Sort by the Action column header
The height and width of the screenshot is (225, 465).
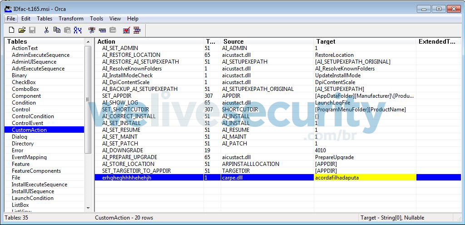pos(149,41)
